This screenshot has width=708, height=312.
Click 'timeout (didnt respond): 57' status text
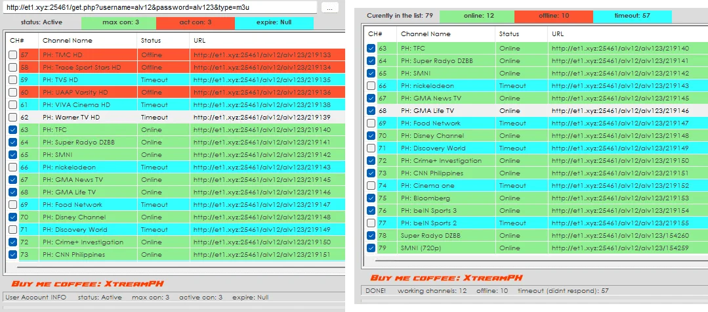coord(564,291)
